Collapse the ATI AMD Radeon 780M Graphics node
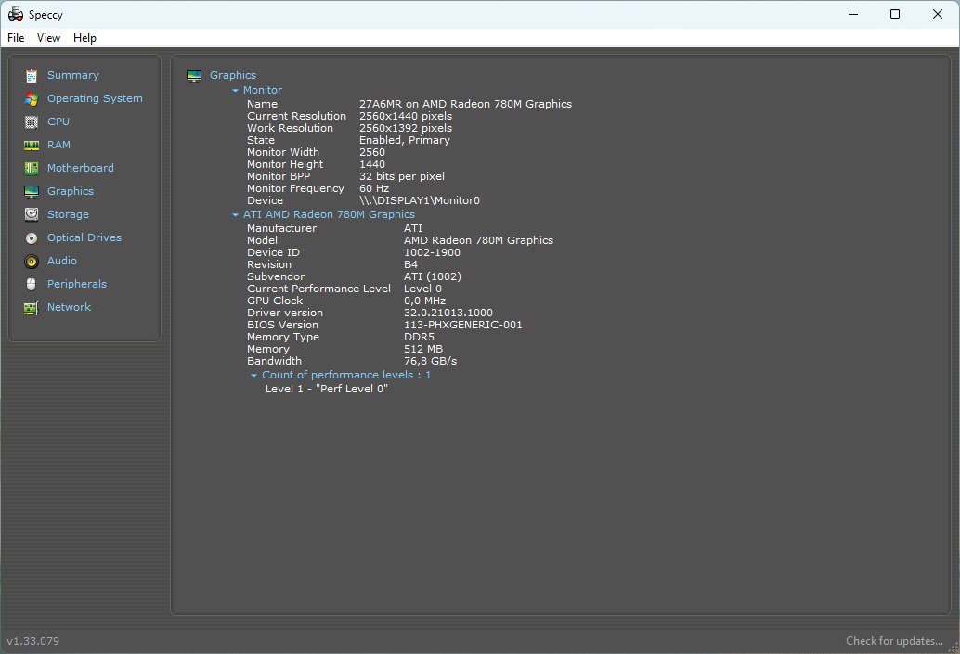 [235, 214]
